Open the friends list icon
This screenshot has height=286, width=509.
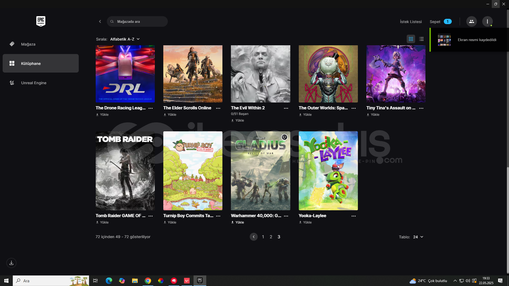tap(471, 21)
